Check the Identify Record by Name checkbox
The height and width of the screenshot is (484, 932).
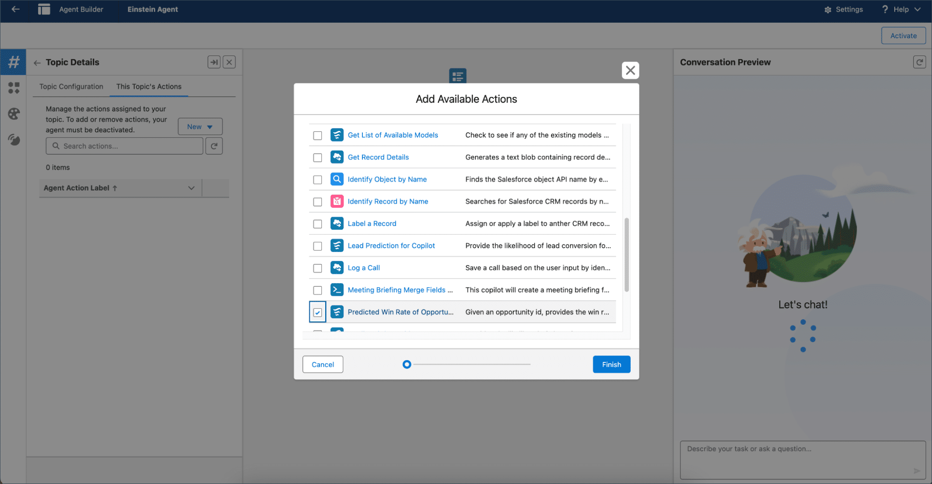(x=318, y=202)
